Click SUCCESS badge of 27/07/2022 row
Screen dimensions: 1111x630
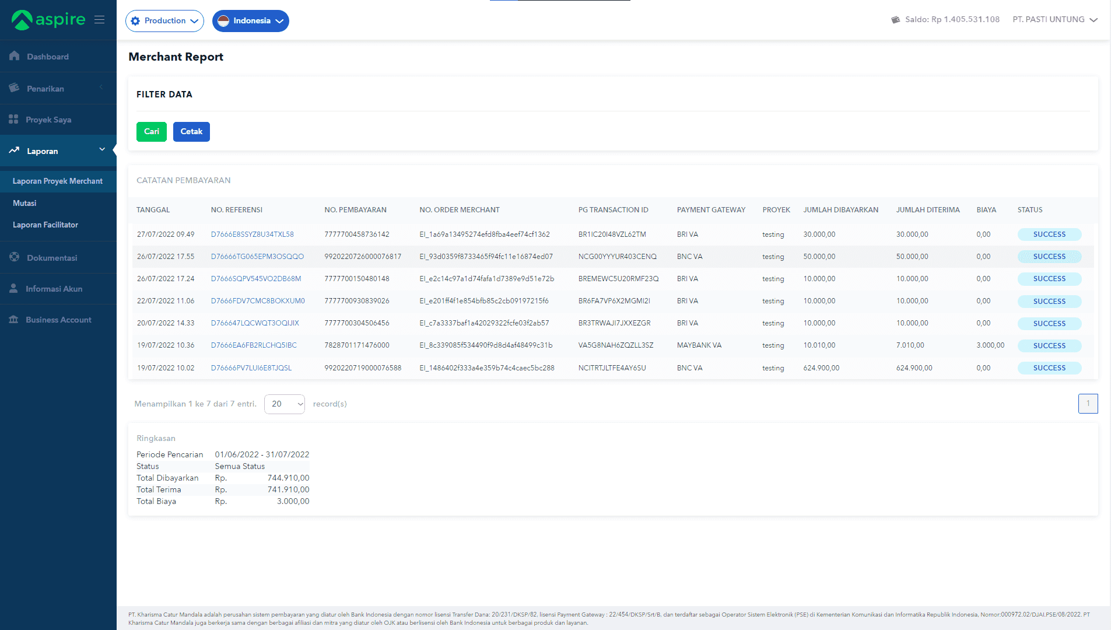click(x=1049, y=235)
